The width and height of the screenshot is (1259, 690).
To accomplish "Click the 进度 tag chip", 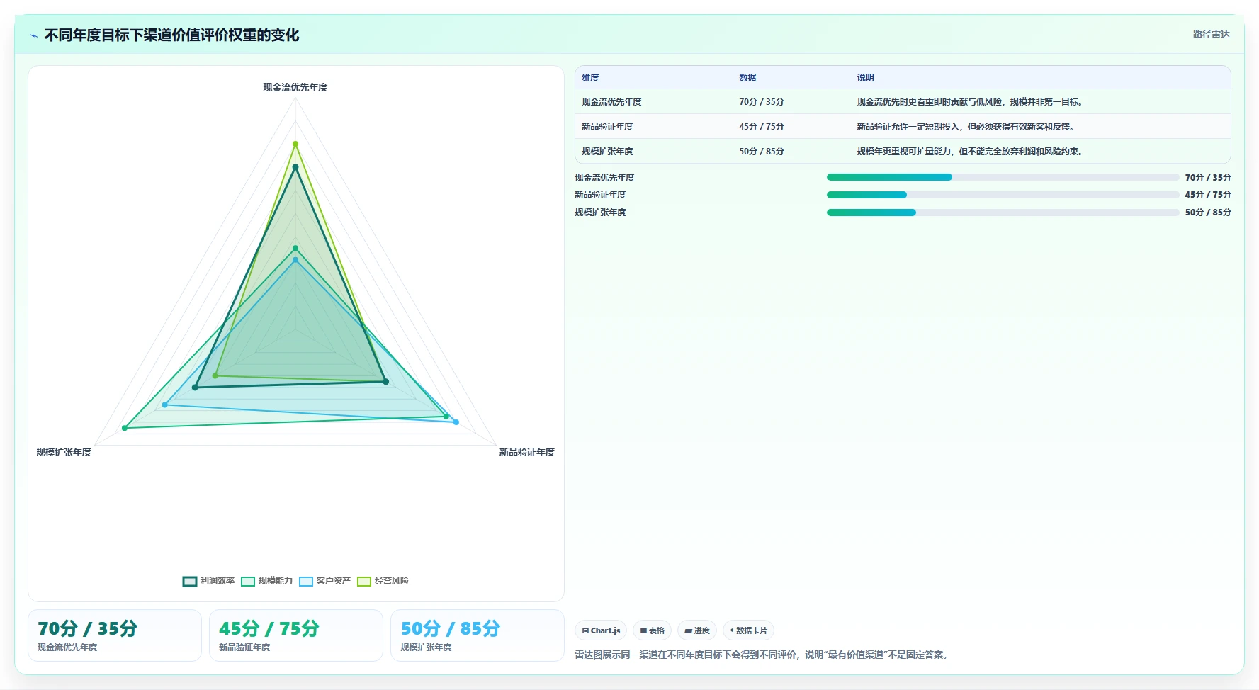I will (x=697, y=630).
